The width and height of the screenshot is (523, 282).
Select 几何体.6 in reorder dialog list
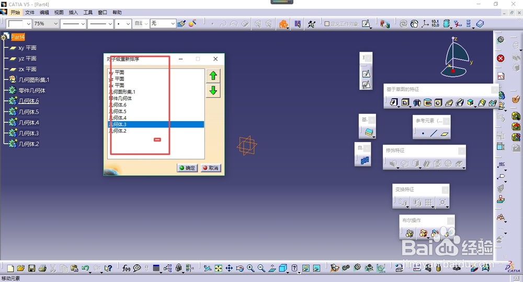tap(156, 105)
